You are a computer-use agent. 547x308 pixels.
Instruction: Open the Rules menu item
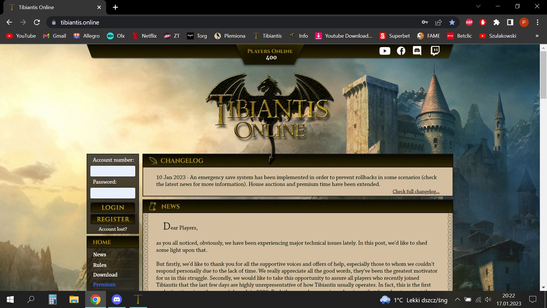coord(100,265)
